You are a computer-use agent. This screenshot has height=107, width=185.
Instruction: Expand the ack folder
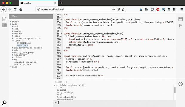pos(13,26)
